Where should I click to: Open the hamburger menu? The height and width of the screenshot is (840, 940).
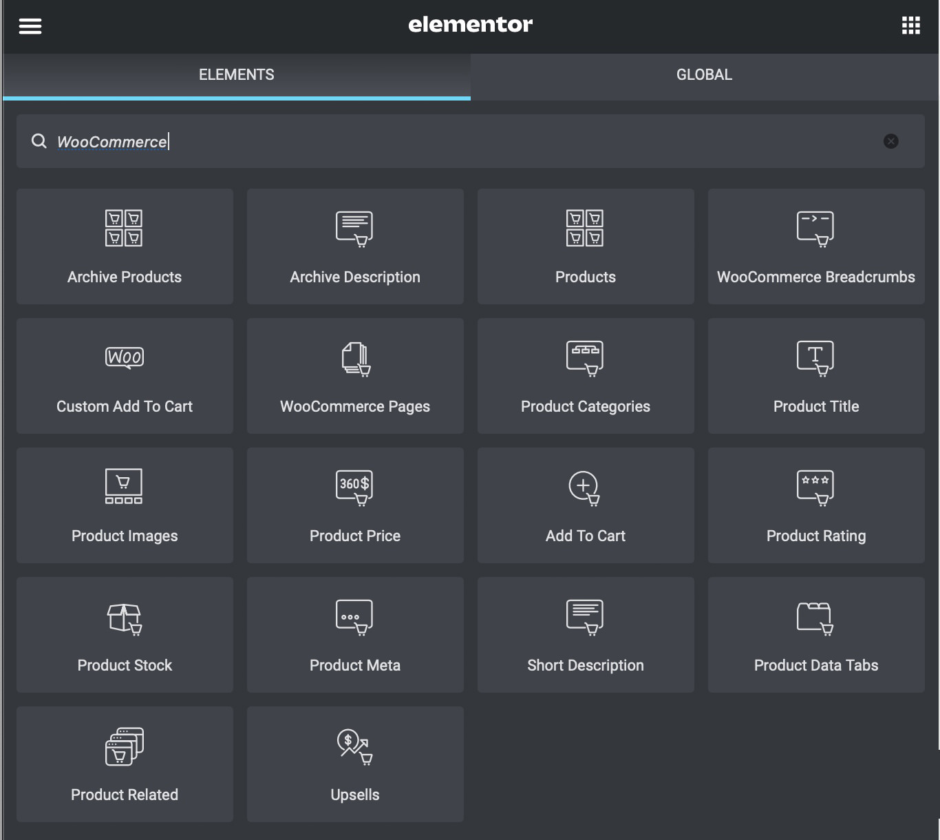[x=30, y=26]
